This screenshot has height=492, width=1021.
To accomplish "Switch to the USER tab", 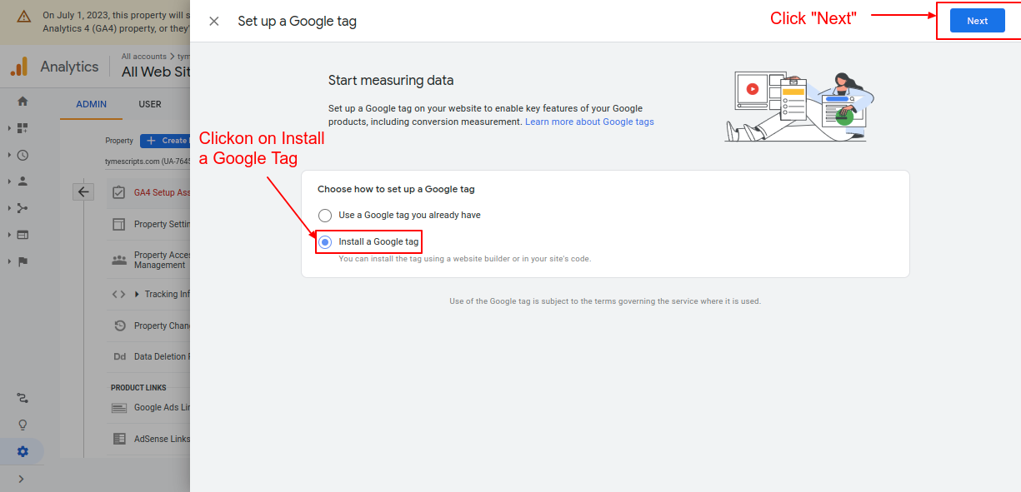I will pyautogui.click(x=150, y=104).
